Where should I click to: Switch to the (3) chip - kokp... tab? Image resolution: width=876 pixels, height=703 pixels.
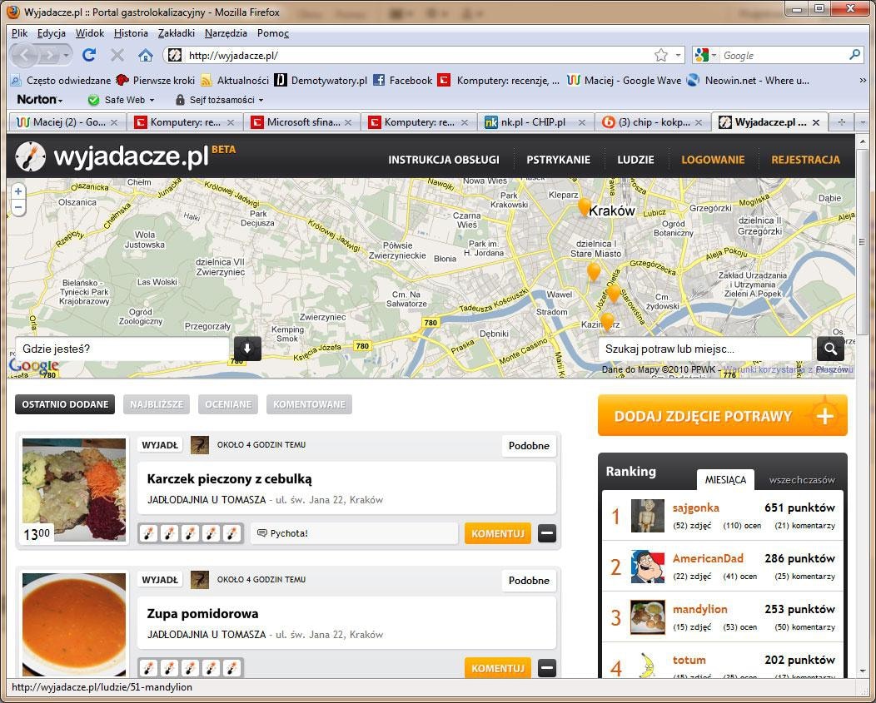pos(654,122)
